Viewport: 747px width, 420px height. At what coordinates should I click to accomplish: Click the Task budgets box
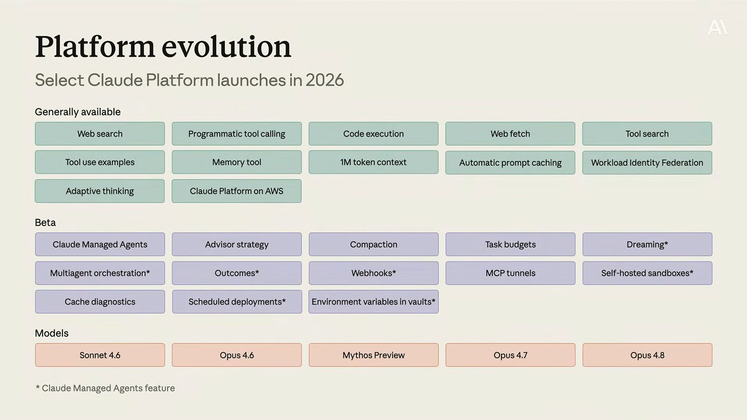pyautogui.click(x=510, y=245)
